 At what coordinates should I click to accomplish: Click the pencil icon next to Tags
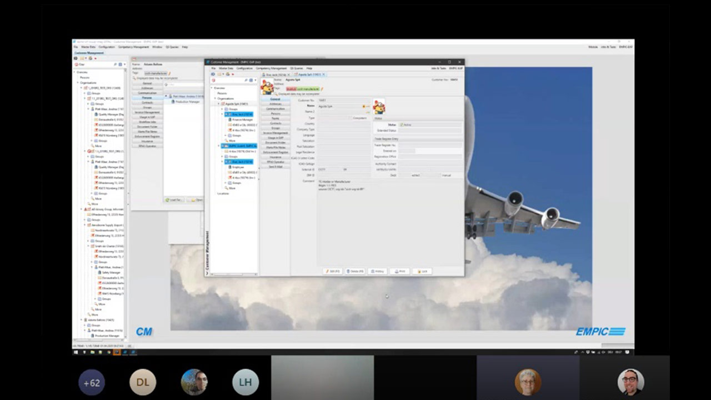point(322,89)
